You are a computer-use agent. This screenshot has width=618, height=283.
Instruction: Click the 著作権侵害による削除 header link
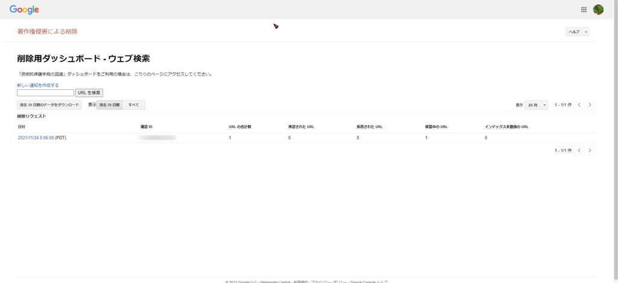click(x=47, y=31)
